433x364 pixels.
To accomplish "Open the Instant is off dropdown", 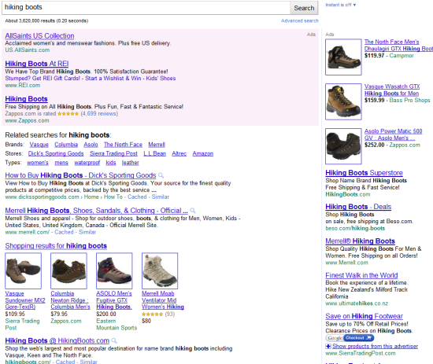I will click(x=340, y=5).
